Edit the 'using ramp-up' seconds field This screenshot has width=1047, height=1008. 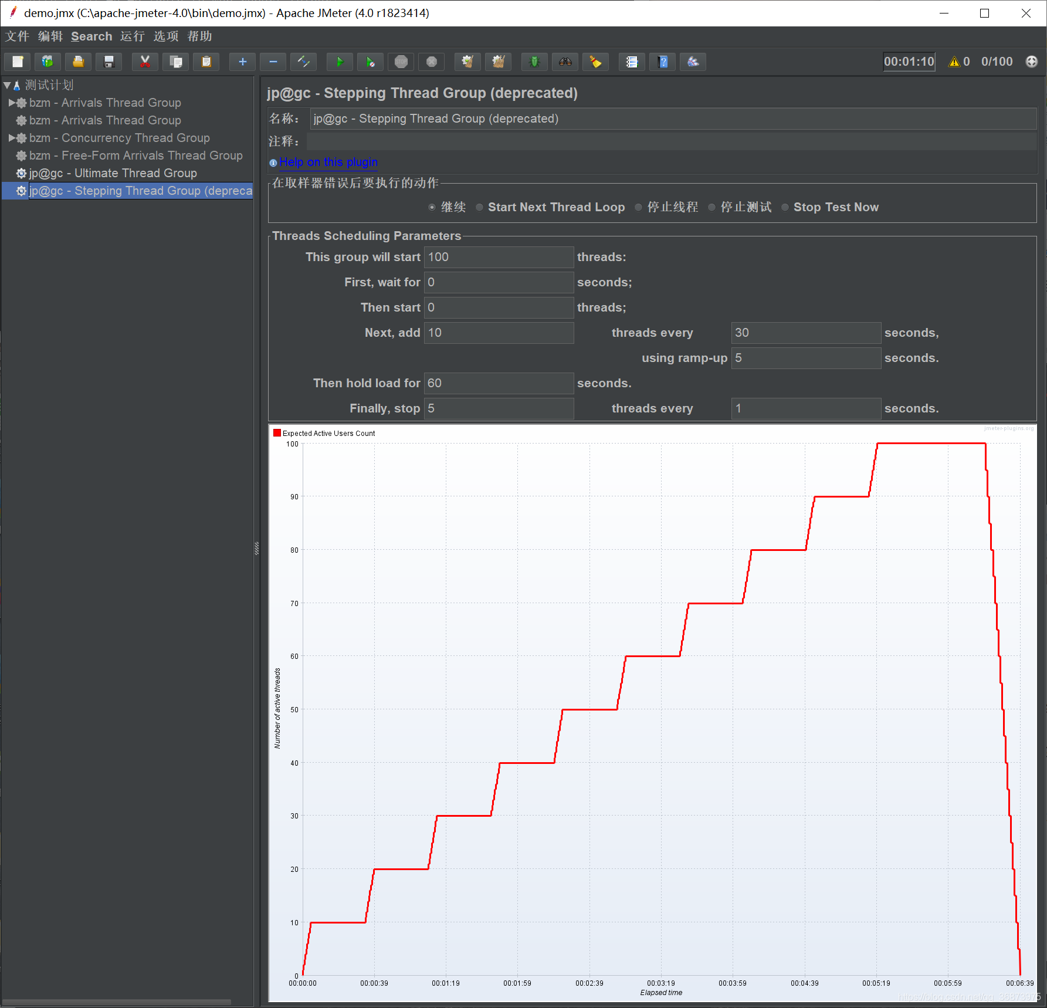[x=806, y=358]
